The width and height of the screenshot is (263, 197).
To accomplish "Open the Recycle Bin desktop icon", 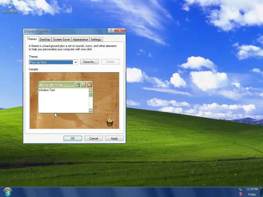I will coord(10,7).
